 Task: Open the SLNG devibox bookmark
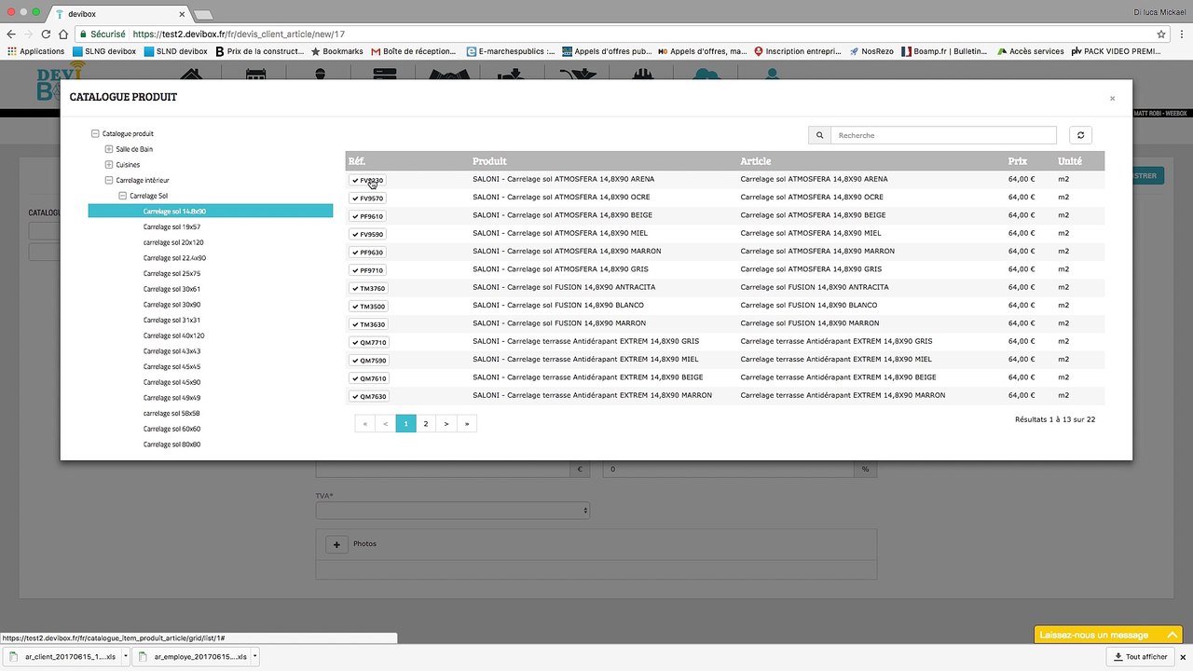[103, 51]
